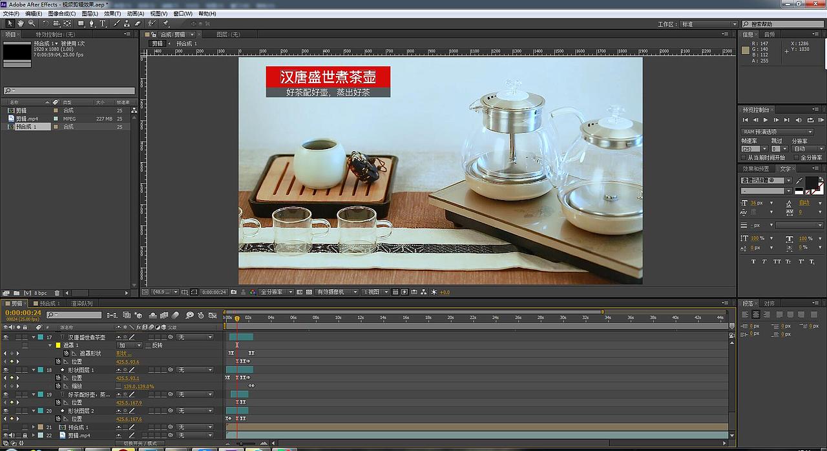Click layer 17's teal label color swatch
This screenshot has height=451, width=827.
point(41,337)
